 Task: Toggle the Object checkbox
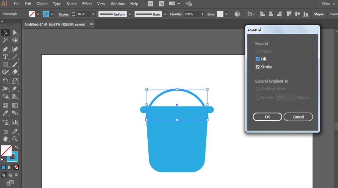tap(258, 51)
